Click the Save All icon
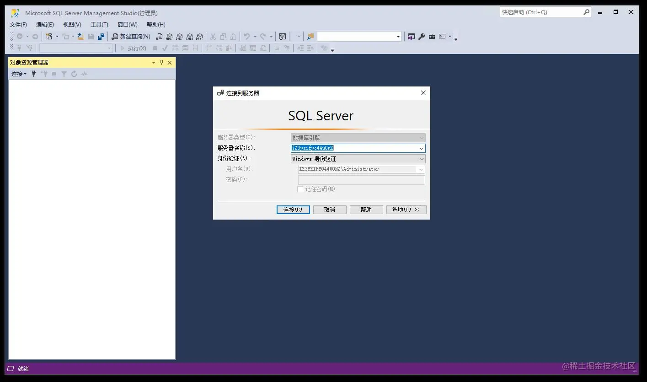 point(101,37)
